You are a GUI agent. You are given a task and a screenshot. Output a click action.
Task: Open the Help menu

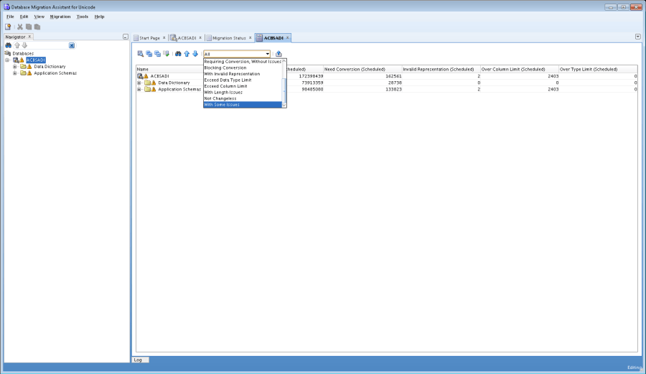pos(99,17)
